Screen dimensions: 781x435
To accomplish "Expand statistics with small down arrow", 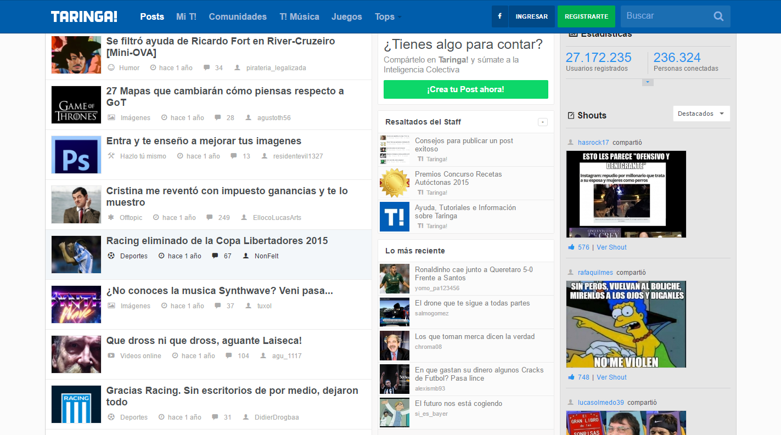I will (648, 82).
